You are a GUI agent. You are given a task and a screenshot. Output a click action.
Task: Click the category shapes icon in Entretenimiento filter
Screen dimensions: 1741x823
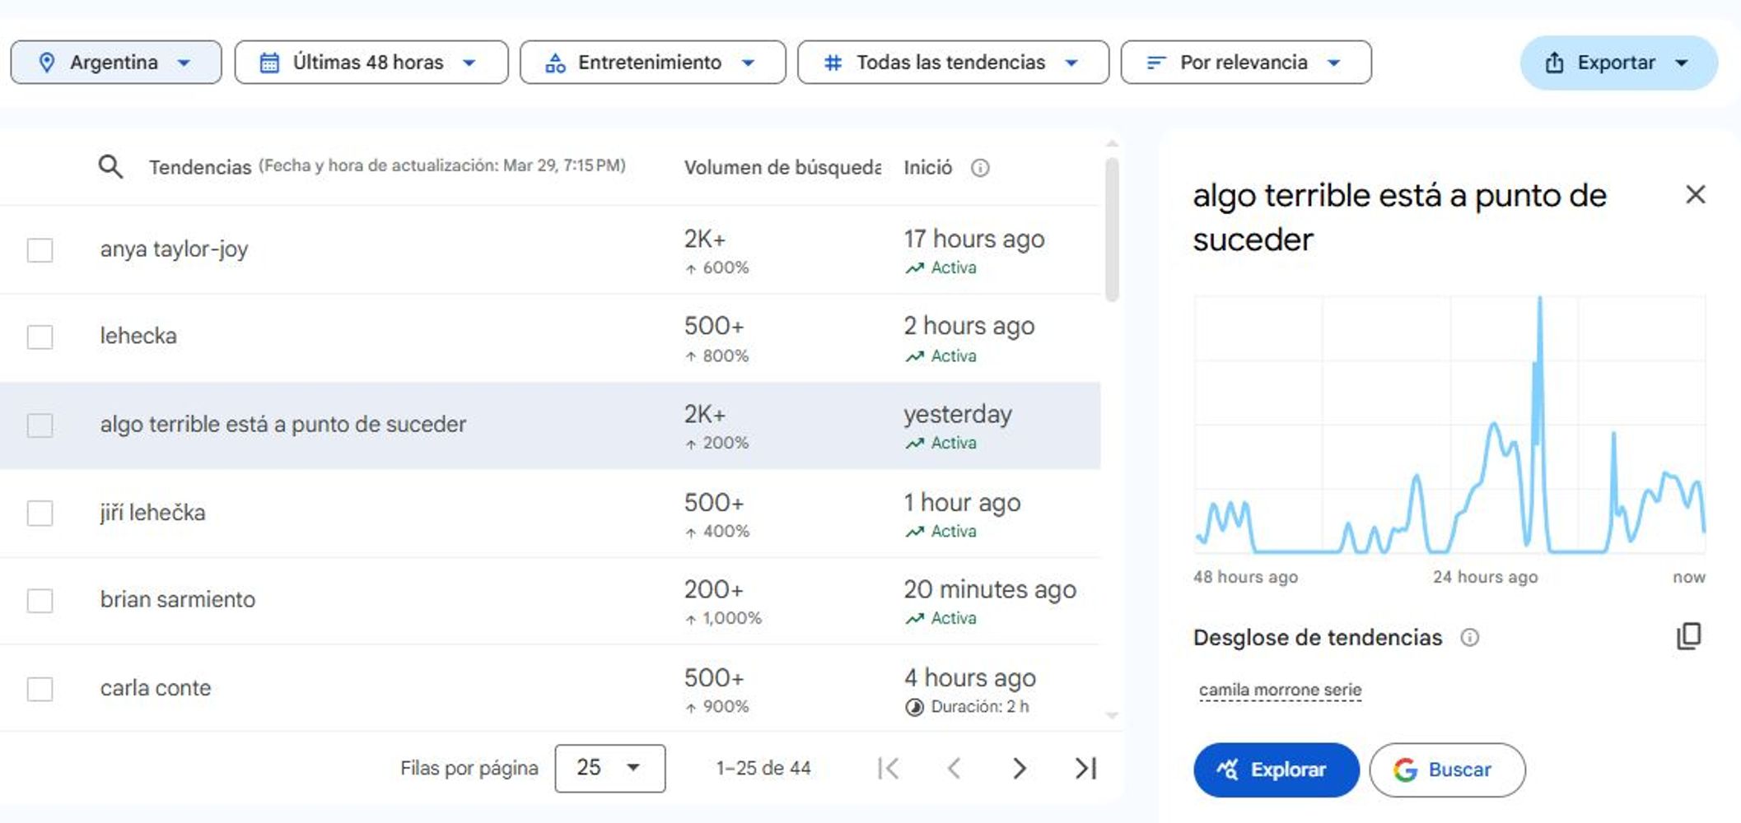(x=556, y=63)
